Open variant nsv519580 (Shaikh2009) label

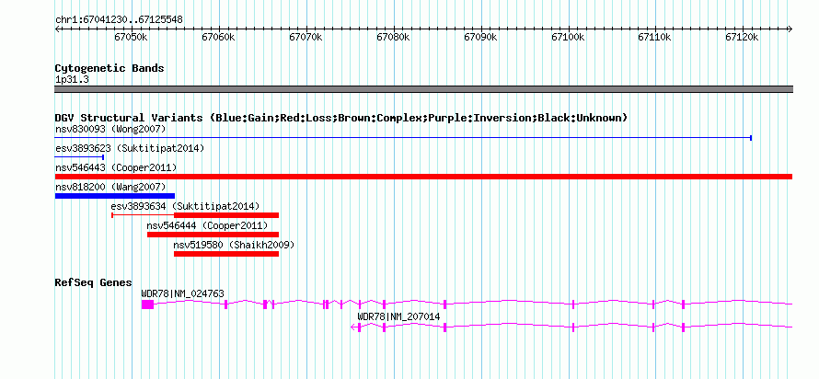coord(234,245)
